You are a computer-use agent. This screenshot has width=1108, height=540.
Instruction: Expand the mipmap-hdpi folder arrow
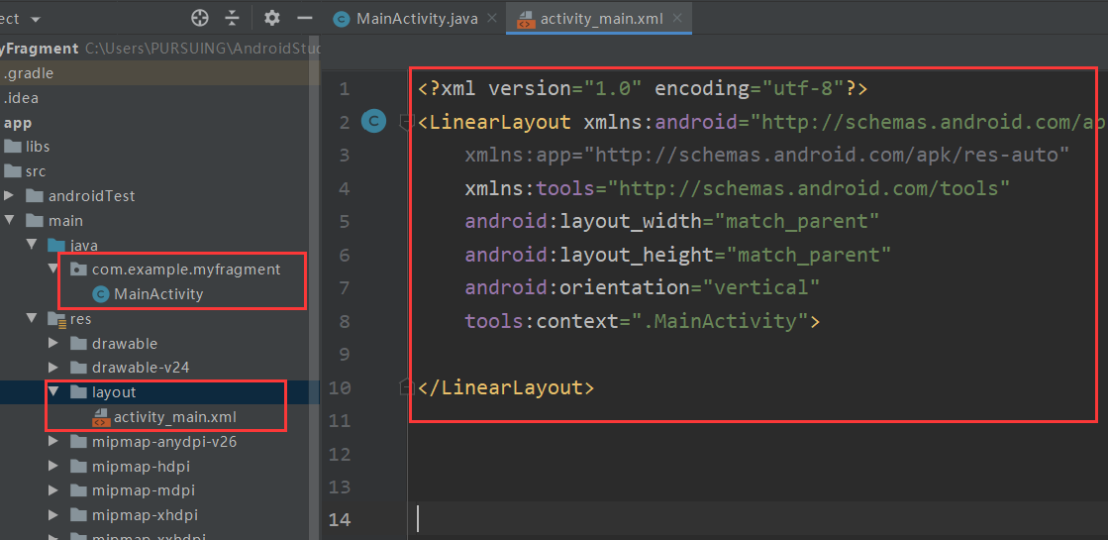(53, 467)
